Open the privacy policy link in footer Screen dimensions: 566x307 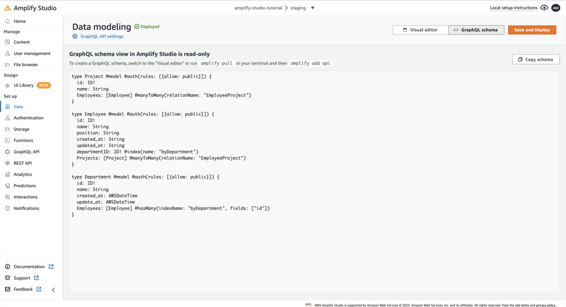546,305
